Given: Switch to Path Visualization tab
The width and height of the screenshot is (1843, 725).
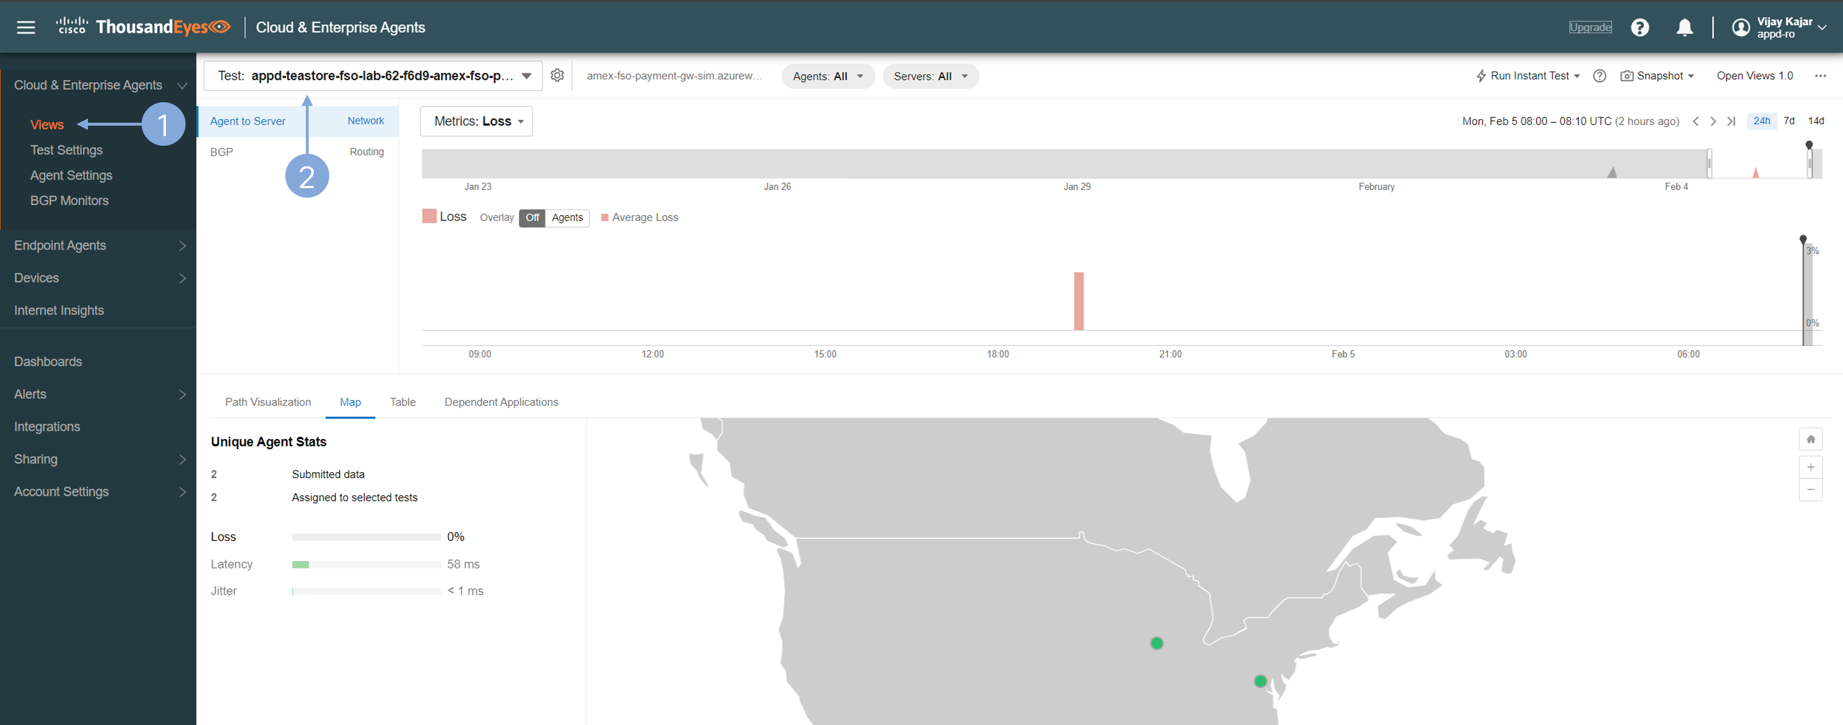Looking at the screenshot, I should 268,402.
